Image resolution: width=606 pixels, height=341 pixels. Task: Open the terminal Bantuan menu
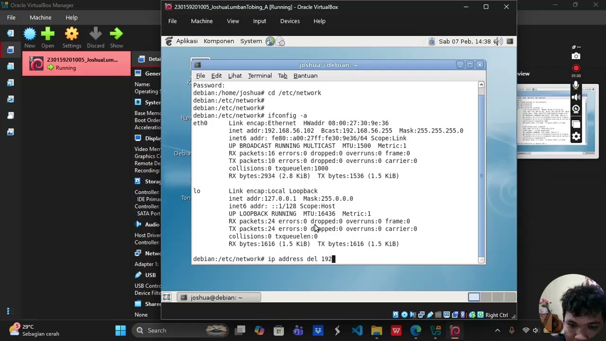pos(305,76)
